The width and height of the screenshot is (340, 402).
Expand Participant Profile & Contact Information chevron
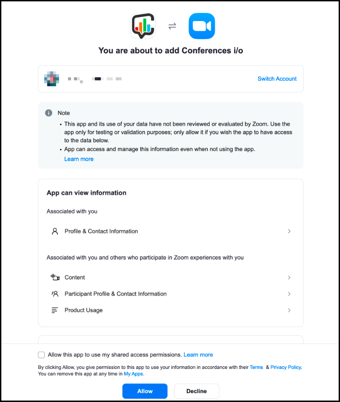(289, 294)
